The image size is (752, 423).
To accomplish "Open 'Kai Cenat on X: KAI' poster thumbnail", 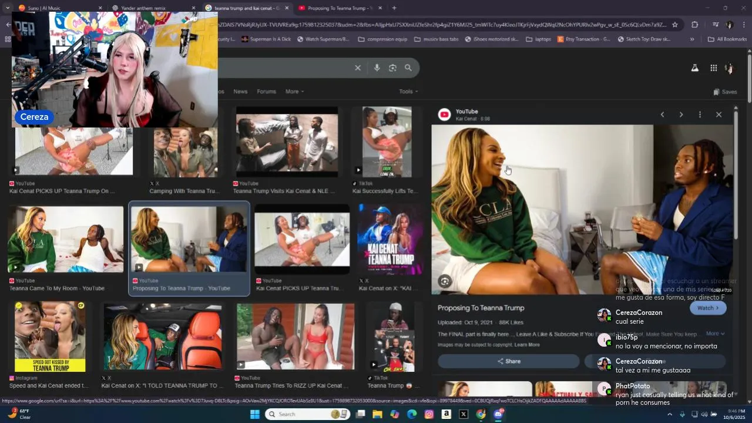I will click(391, 239).
